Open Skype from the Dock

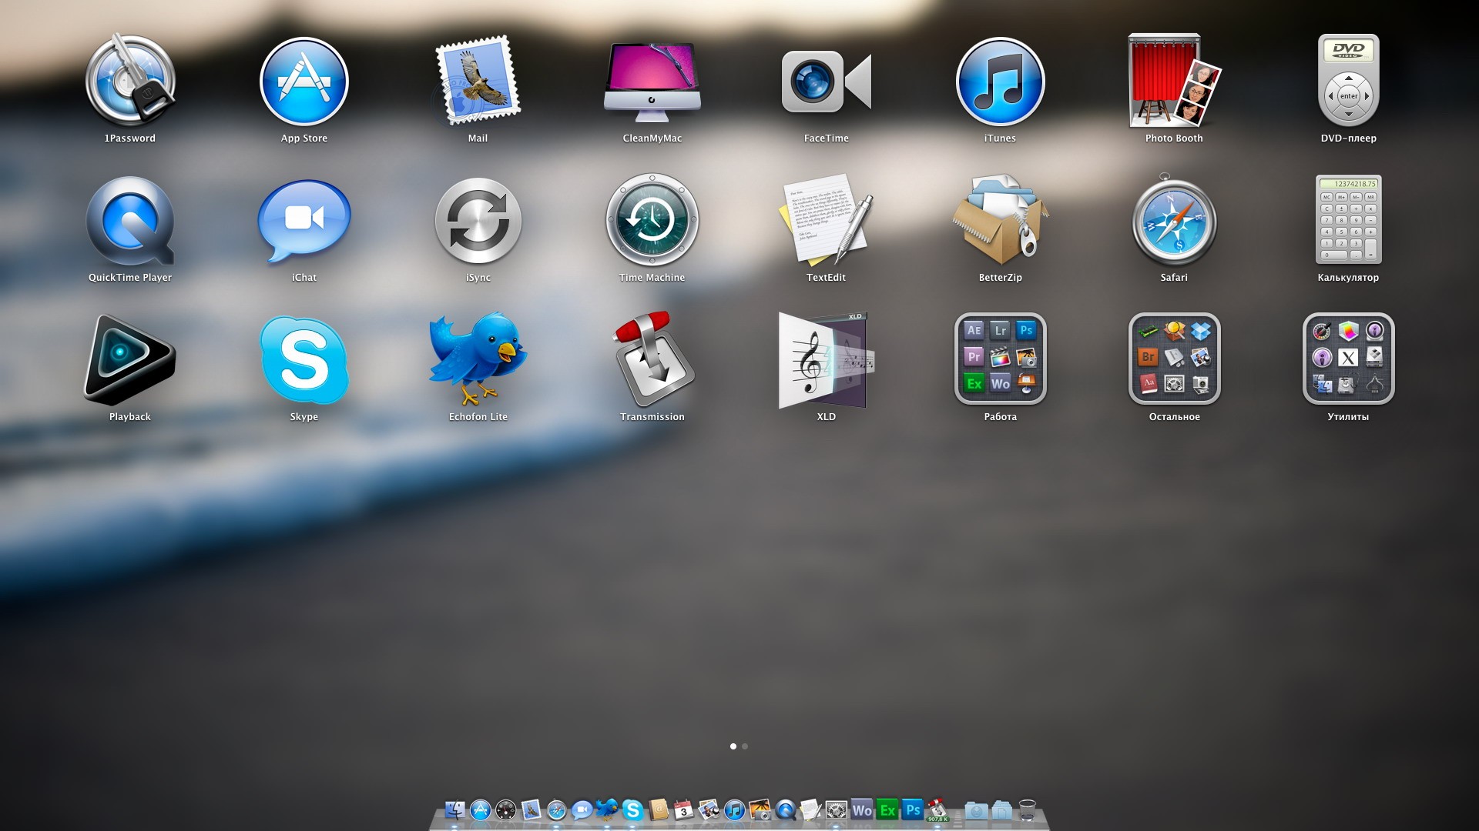632,809
